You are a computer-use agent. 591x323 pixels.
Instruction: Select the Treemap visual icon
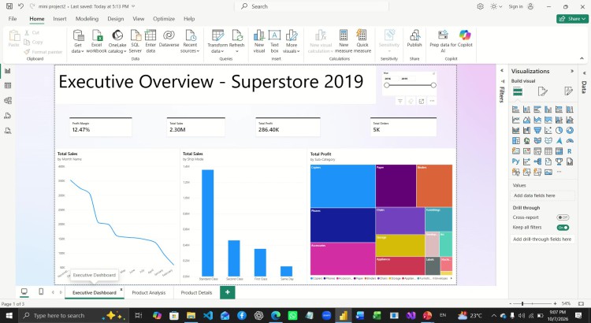[x=516, y=141]
